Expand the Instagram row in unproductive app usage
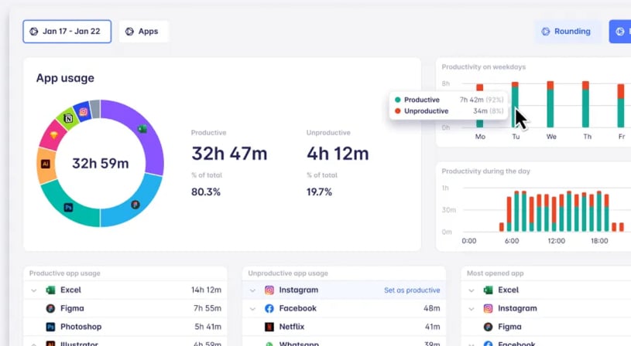This screenshot has width=631, height=346. click(252, 290)
